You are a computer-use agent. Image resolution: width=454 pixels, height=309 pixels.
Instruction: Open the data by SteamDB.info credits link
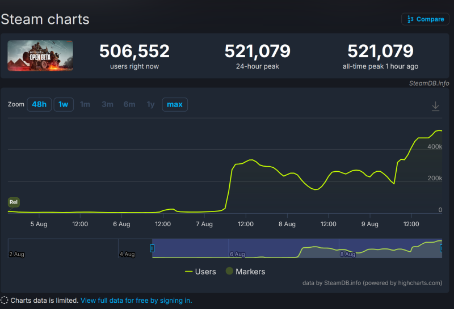pos(372,283)
